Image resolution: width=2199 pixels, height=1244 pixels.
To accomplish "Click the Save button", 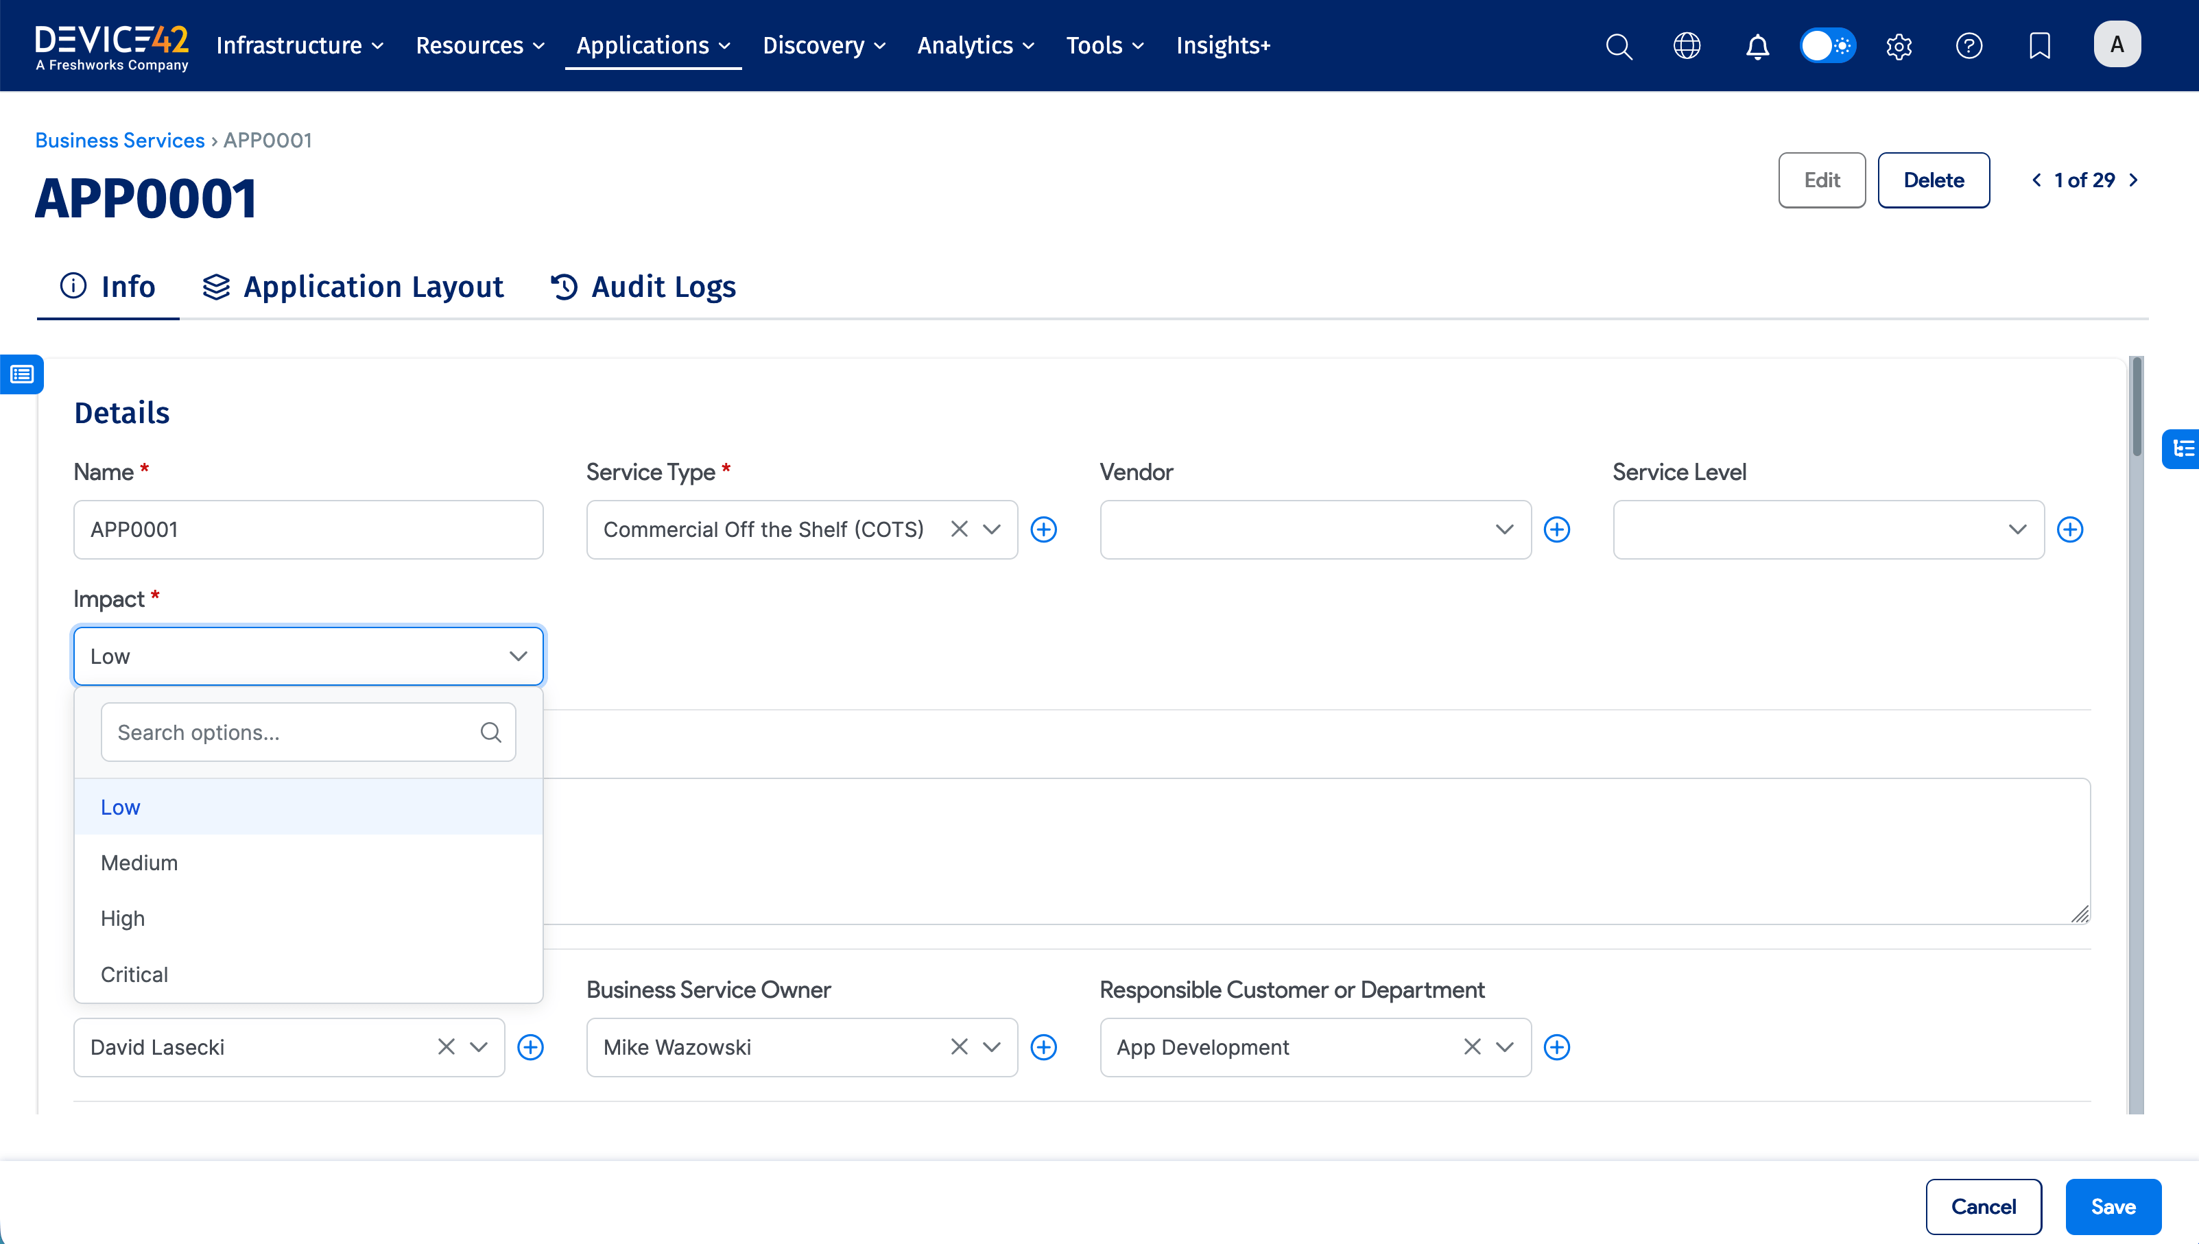I will tap(2113, 1207).
